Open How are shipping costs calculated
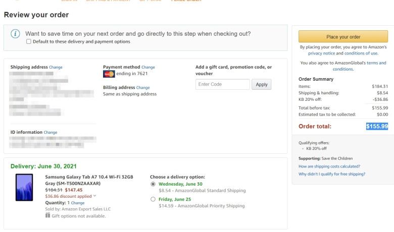394x232 pixels. (329, 166)
